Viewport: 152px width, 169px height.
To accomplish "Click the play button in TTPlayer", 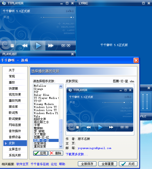I will [38, 46].
